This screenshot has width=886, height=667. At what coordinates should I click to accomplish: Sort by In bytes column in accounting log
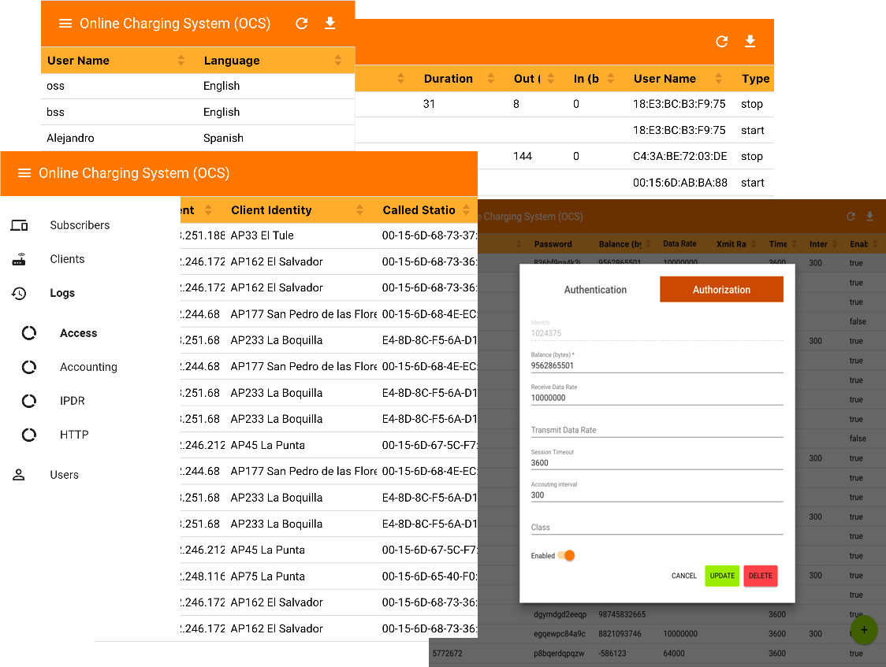pyautogui.click(x=611, y=79)
